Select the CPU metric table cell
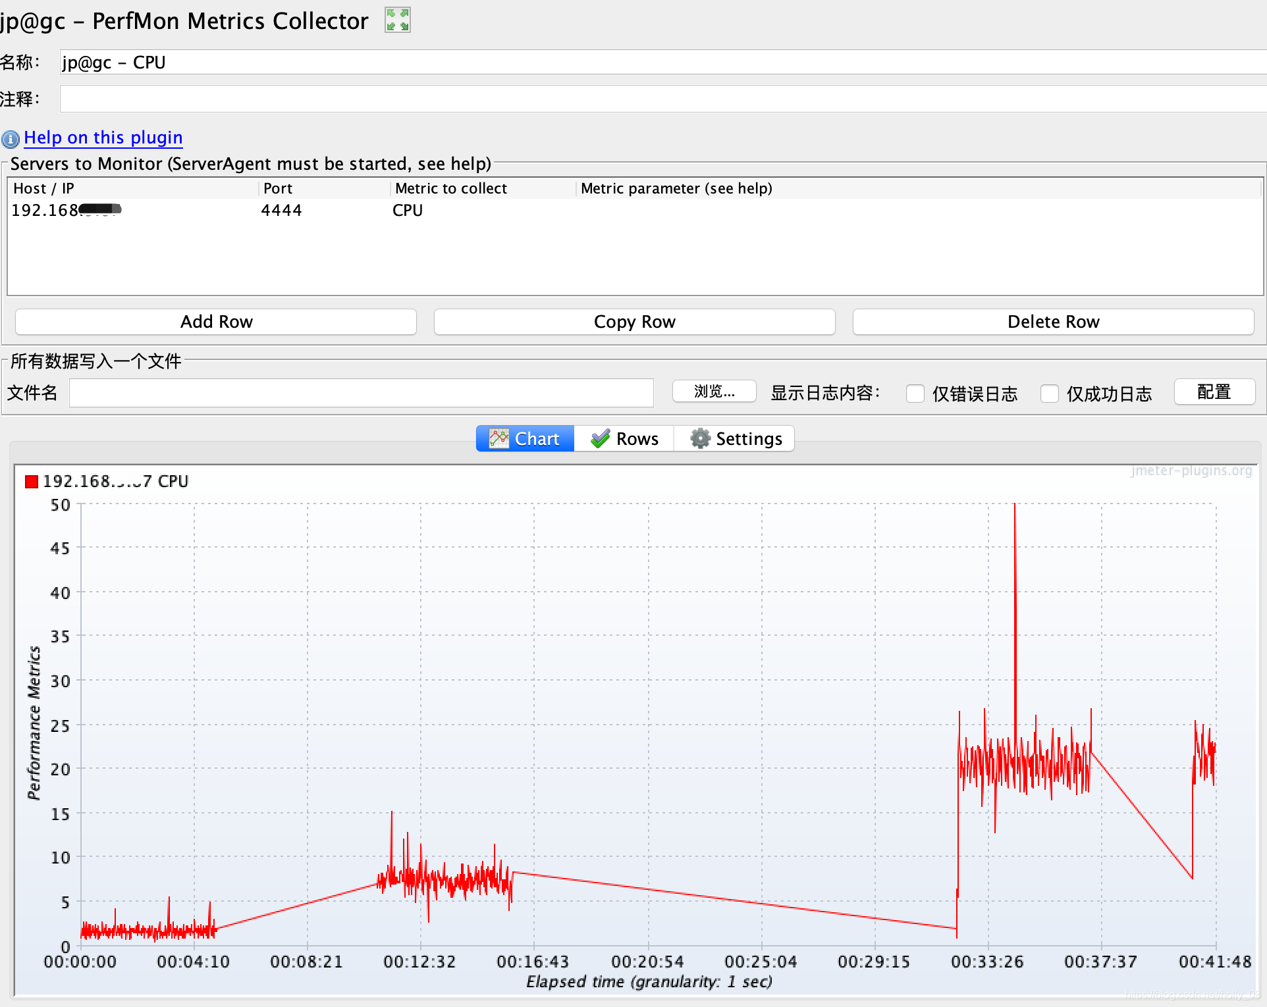This screenshot has height=1007, width=1267. point(408,211)
